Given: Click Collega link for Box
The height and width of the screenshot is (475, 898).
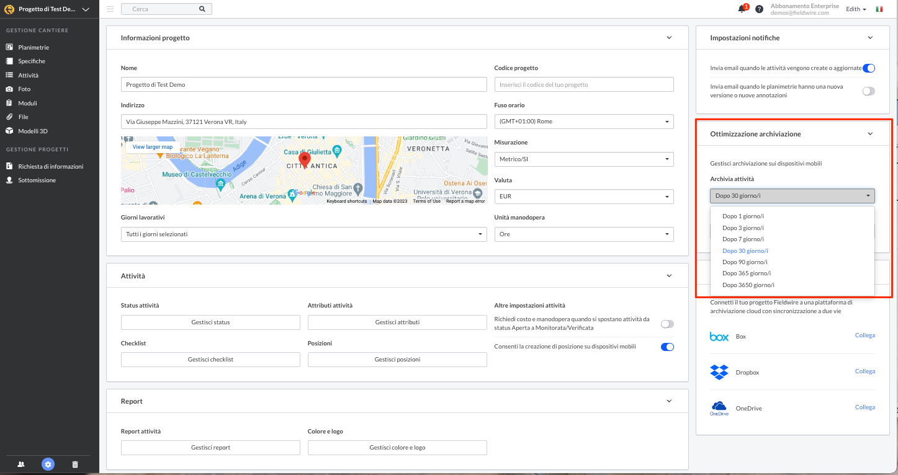Looking at the screenshot, I should (x=865, y=335).
